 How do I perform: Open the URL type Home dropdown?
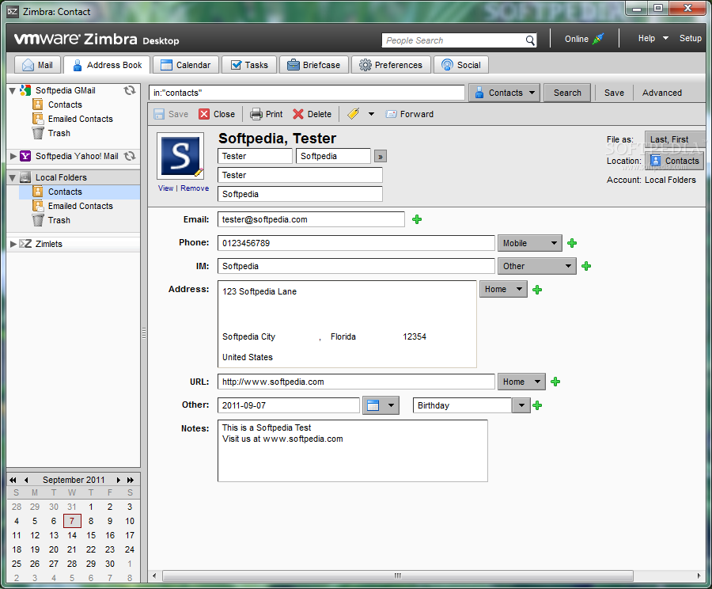(521, 382)
